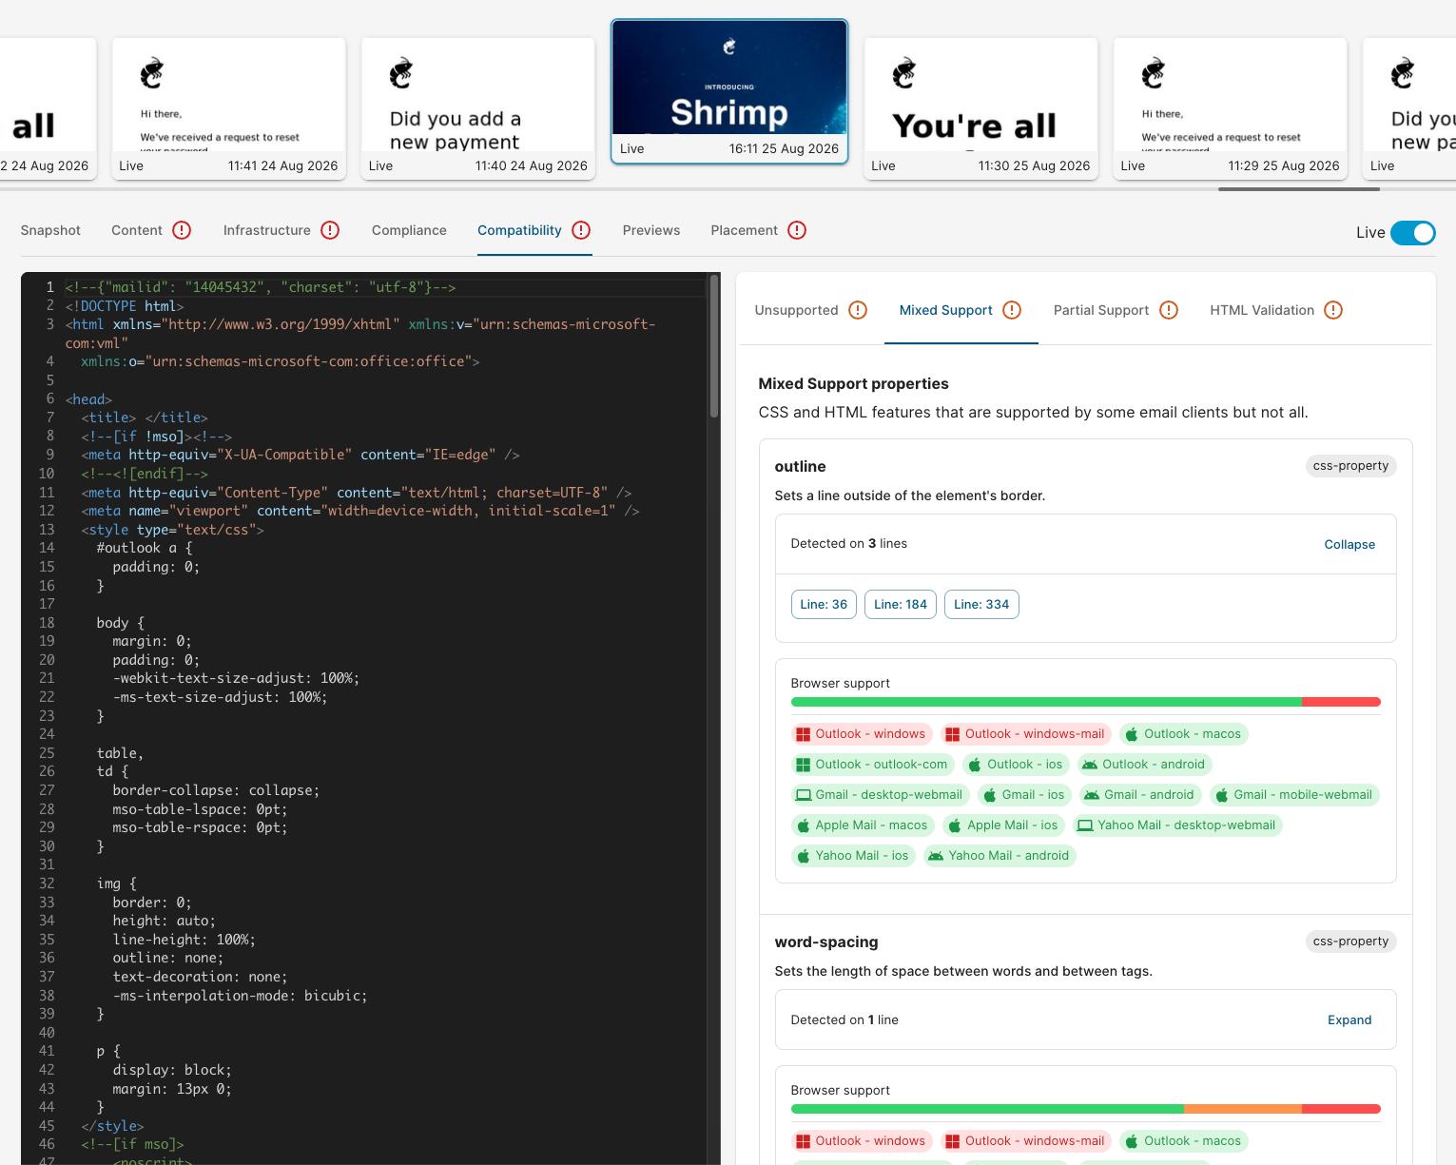This screenshot has height=1165, width=1456.
Task: Click the outline Browser support bar
Action: click(1085, 702)
